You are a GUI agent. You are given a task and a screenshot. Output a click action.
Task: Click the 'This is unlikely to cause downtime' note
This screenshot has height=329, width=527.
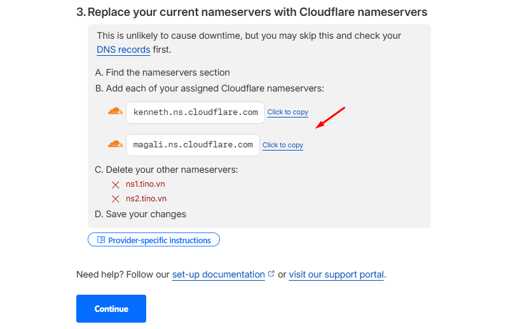pos(249,43)
